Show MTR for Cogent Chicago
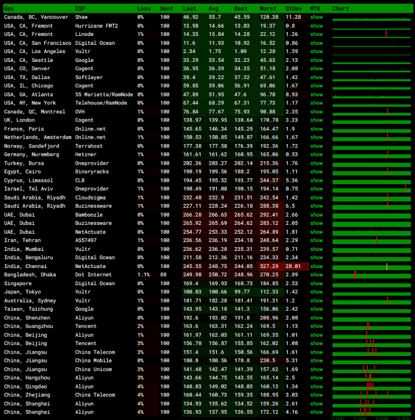Screen dimensions: 415x420 317,86
